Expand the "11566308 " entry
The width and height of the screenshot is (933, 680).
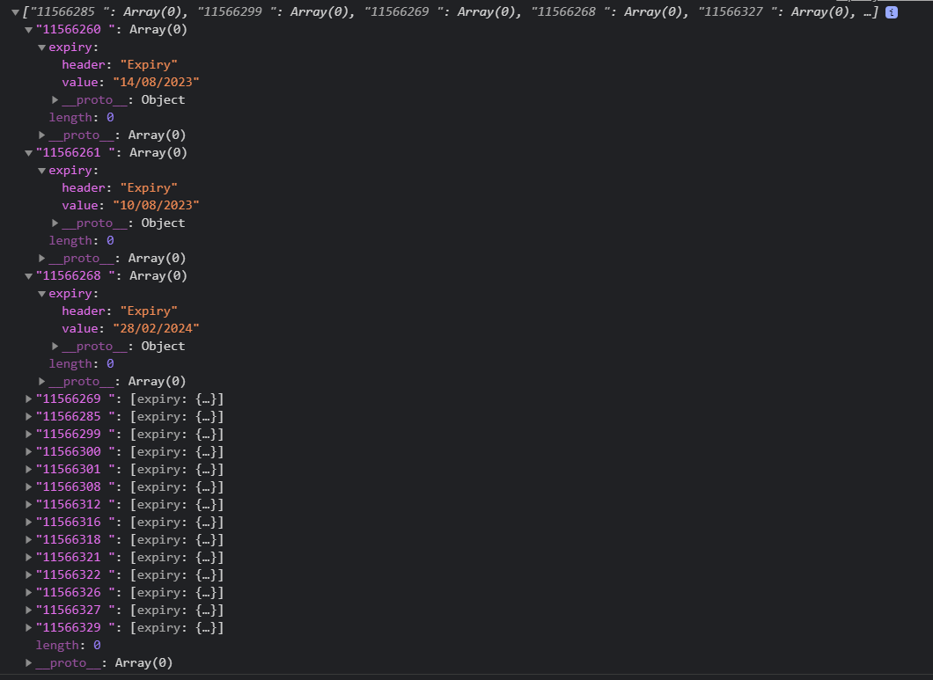coord(28,487)
